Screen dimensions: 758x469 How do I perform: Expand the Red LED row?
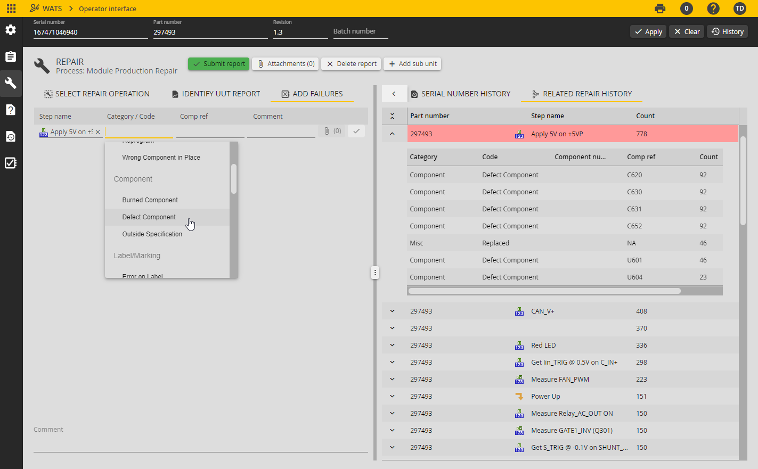pos(393,345)
